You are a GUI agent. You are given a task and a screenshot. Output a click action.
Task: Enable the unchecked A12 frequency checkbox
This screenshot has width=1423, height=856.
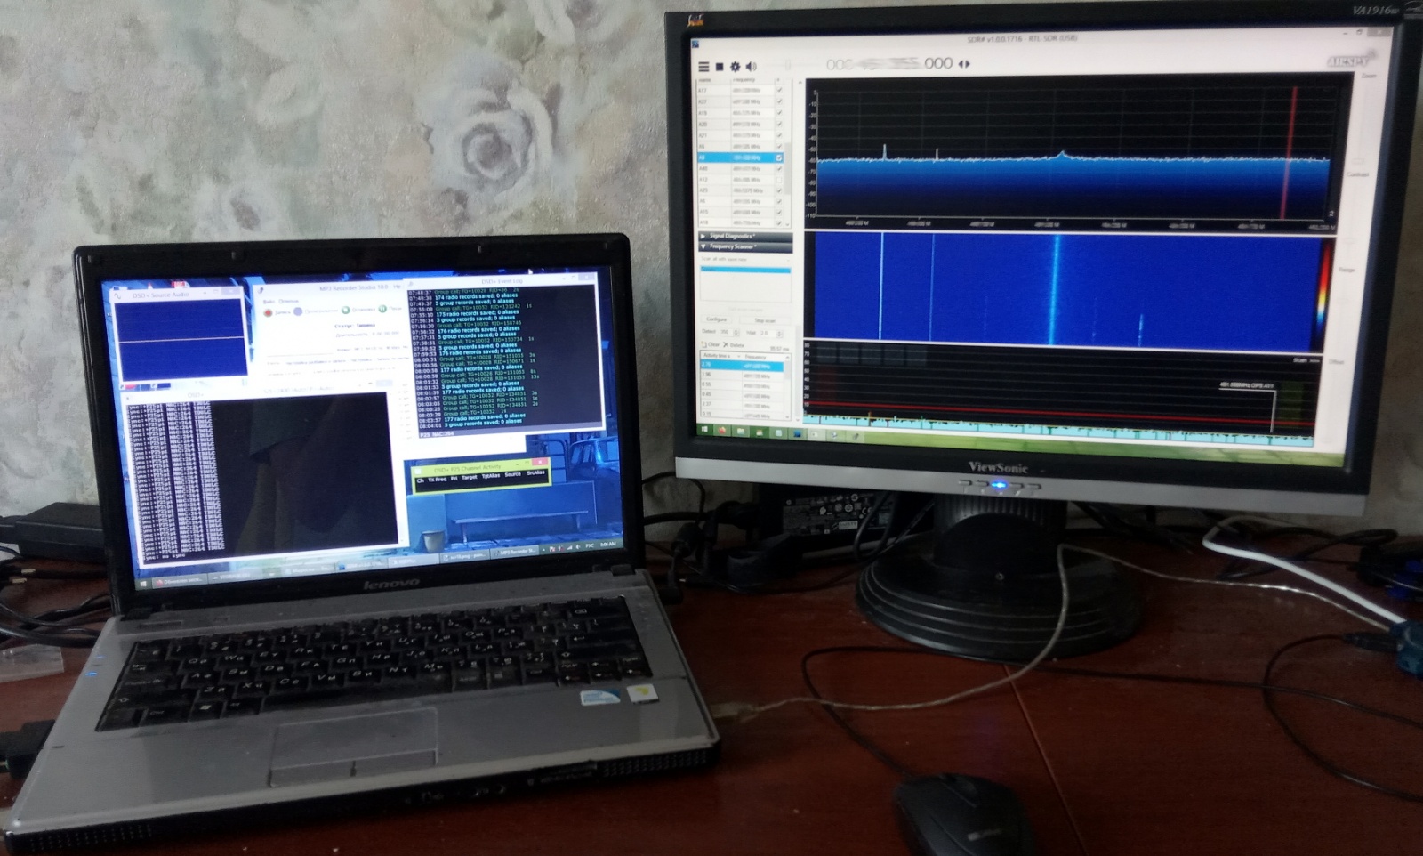(779, 180)
